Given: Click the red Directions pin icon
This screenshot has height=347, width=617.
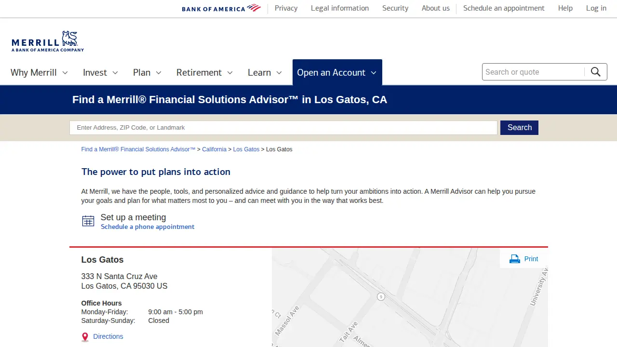Looking at the screenshot, I should click(x=85, y=337).
